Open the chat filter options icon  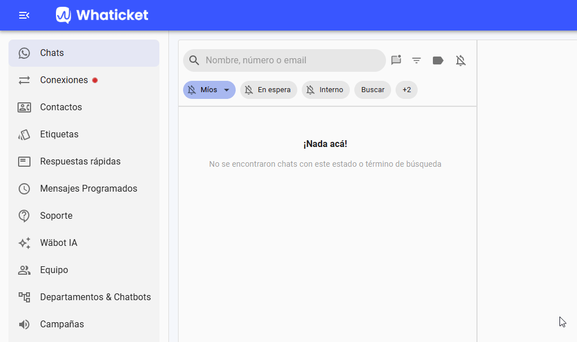pos(417,60)
